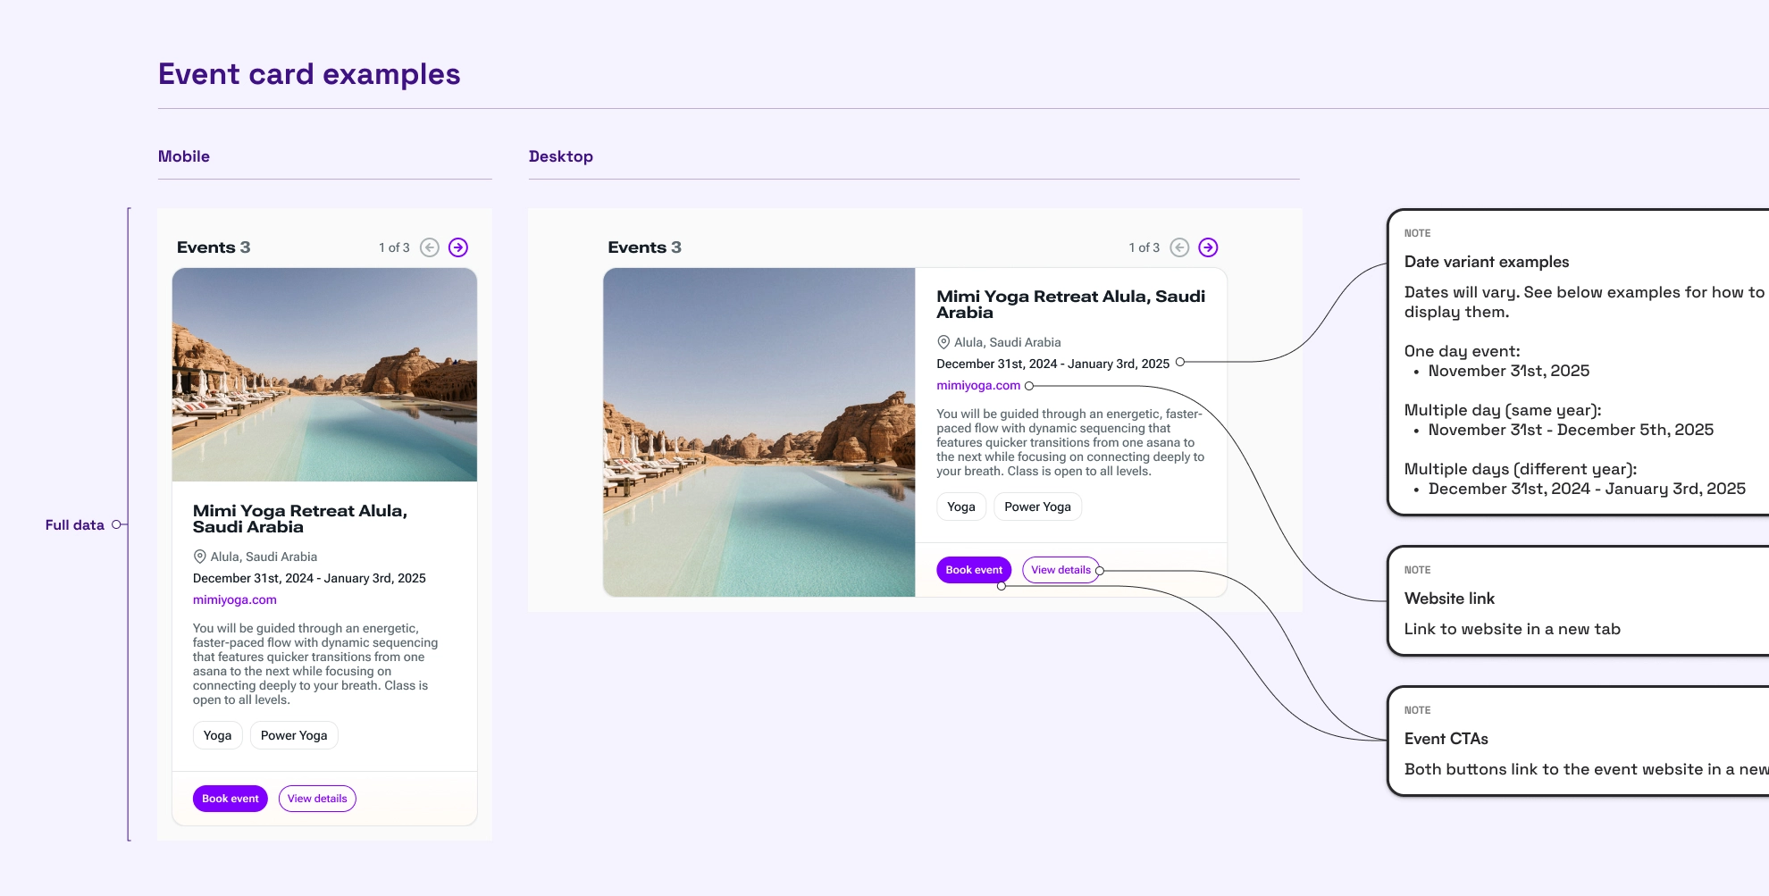This screenshot has height=896, width=1769.
Task: Open mimiyoga.com link in desktop card
Action: coord(978,386)
